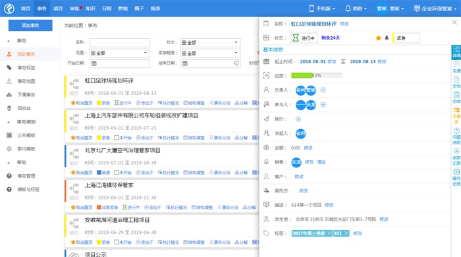Open the 子事务 sub-task side tab
Image resolution: width=461 pixels, height=257 pixels.
456,115
